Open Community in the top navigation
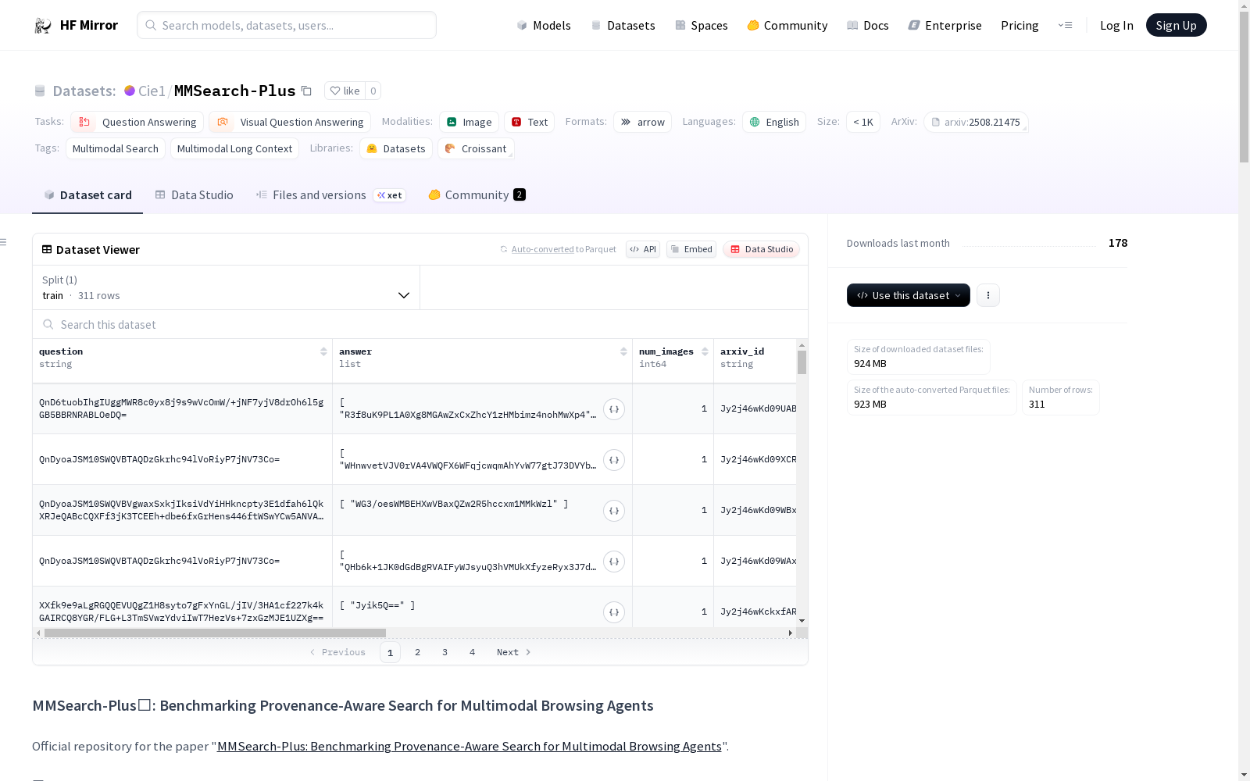The image size is (1250, 781). tap(787, 25)
